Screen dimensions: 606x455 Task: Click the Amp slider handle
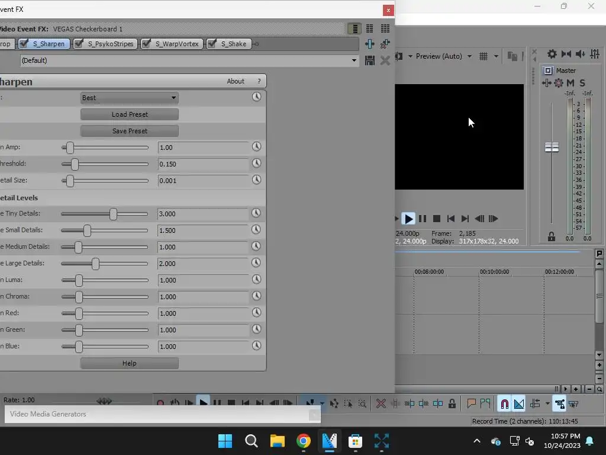70,148
